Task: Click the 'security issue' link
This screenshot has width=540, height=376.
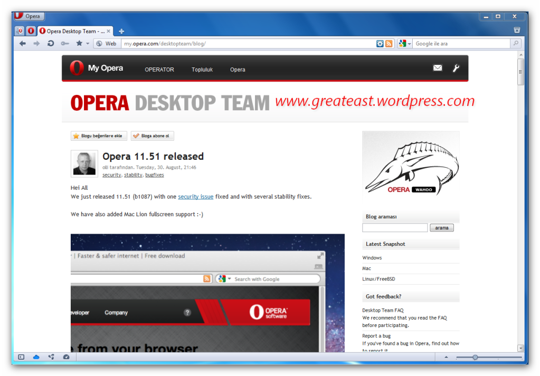Action: point(195,197)
